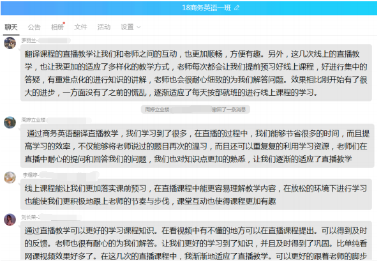Expand the 设置 dropdown menu
The width and height of the screenshot is (381, 274).
[x=130, y=27]
